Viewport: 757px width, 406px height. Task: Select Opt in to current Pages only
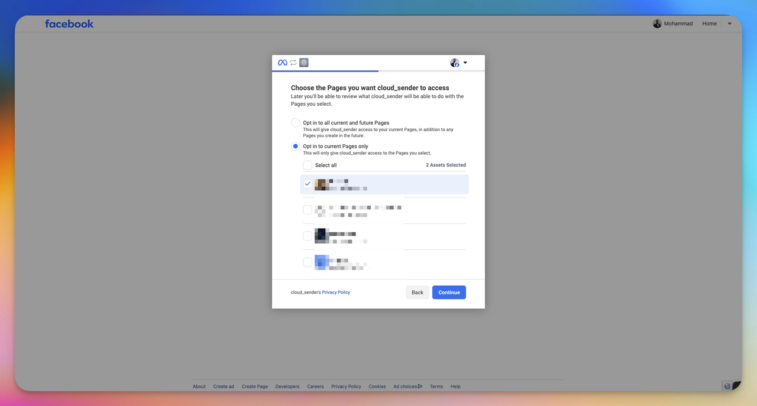[295, 147]
